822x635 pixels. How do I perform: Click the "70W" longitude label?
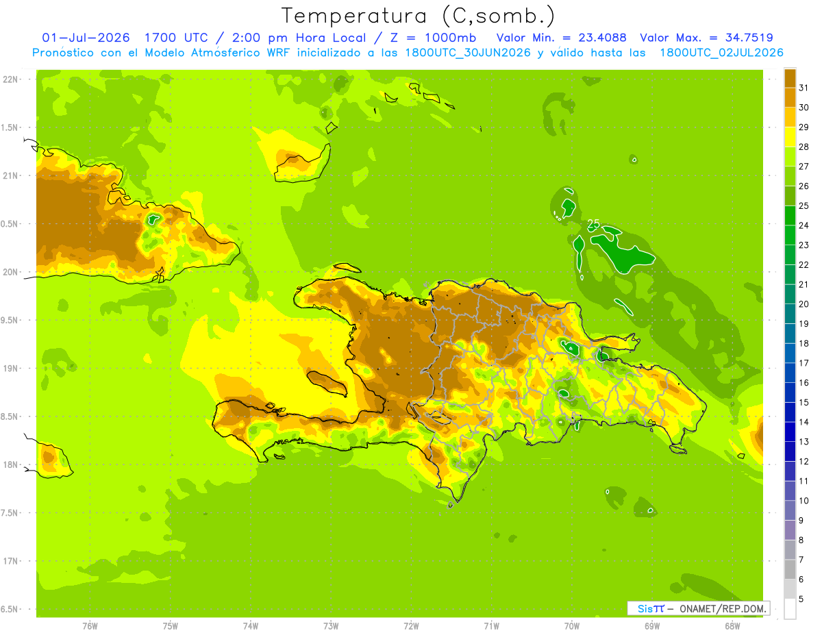572,626
